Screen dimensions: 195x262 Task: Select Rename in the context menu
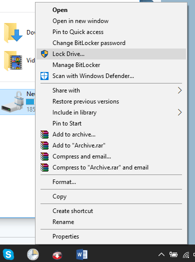[111, 222]
